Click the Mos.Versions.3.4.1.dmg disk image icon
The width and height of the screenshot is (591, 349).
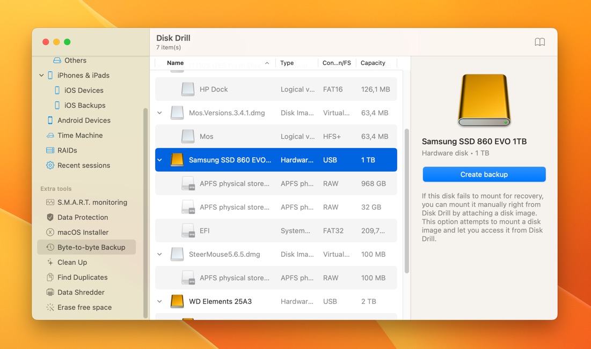coord(177,113)
